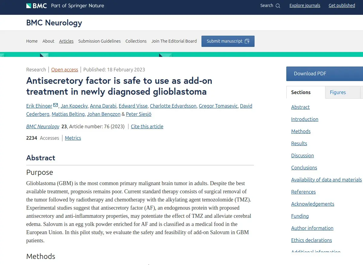Click the Open access link
This screenshot has width=363, height=265.
(x=65, y=70)
